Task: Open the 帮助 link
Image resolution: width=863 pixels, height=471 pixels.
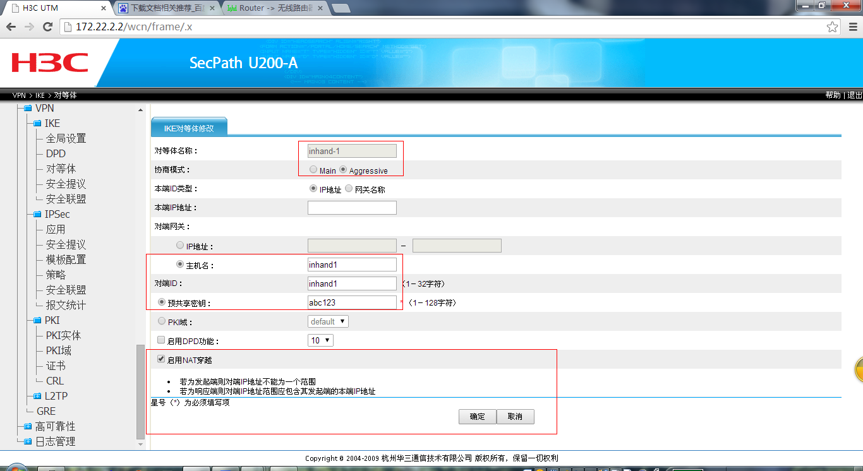Action: (x=833, y=95)
